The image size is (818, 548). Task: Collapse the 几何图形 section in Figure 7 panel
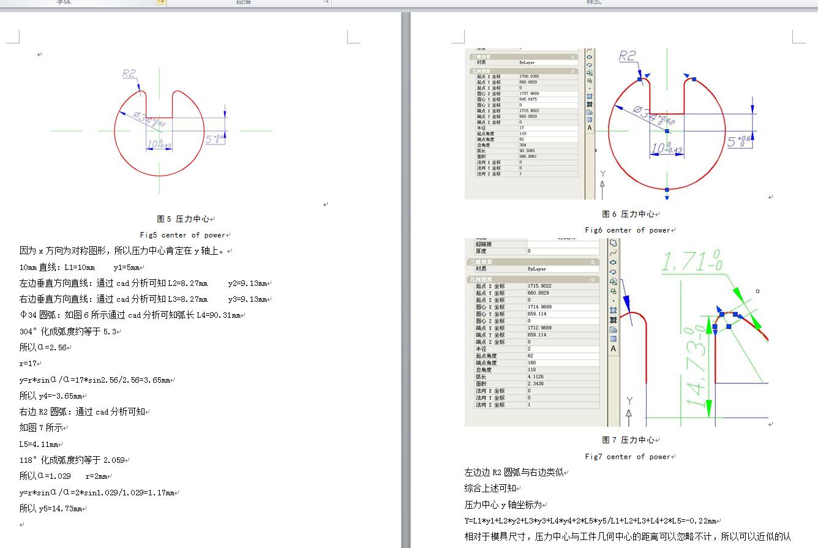coord(593,279)
